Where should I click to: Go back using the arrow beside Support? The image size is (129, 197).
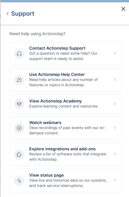pyautogui.click(x=8, y=14)
